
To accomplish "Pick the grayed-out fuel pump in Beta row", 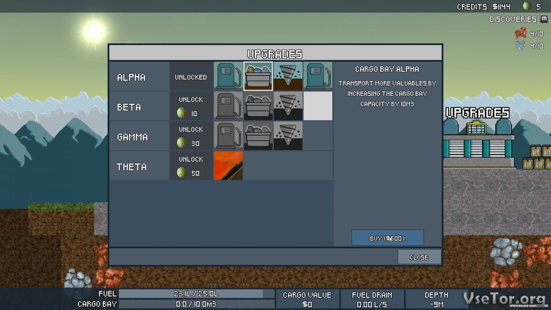I will tap(228, 106).
